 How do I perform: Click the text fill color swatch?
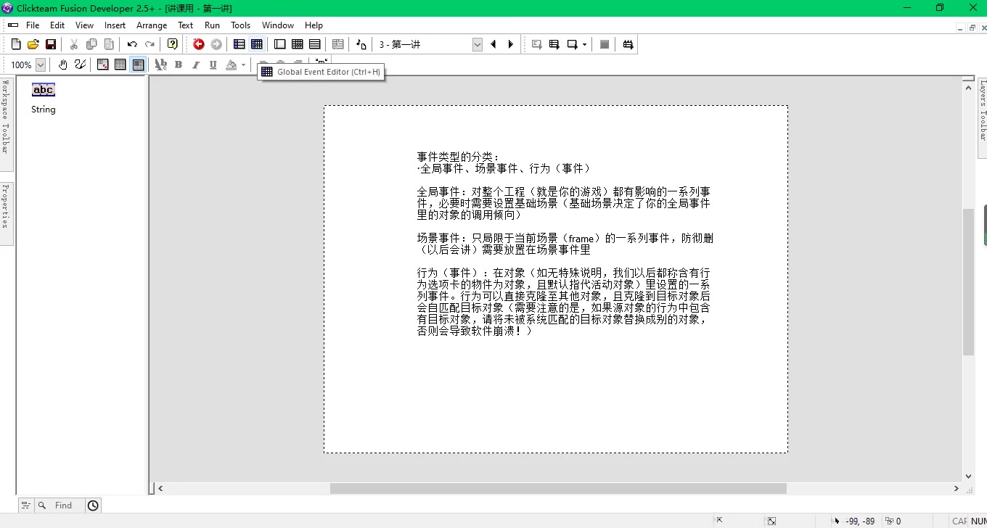click(231, 65)
